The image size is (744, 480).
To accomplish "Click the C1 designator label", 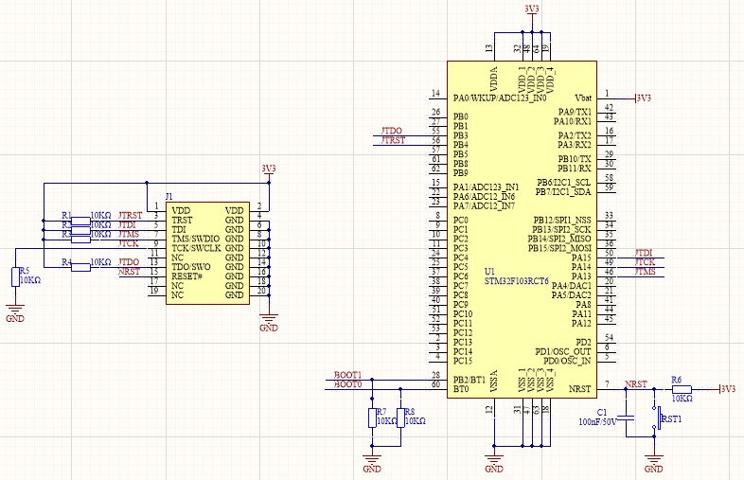I will [602, 413].
